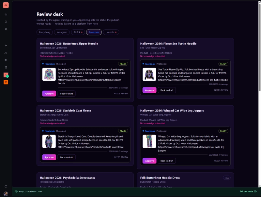Viewport: 261px width, 197px height.
Task: Approve the Starbirth Coat Fleece post
Action: tap(49, 157)
